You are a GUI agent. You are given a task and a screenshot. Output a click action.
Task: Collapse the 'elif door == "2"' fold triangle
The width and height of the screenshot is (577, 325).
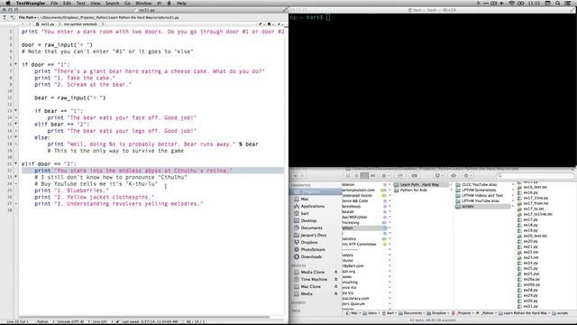[15, 163]
